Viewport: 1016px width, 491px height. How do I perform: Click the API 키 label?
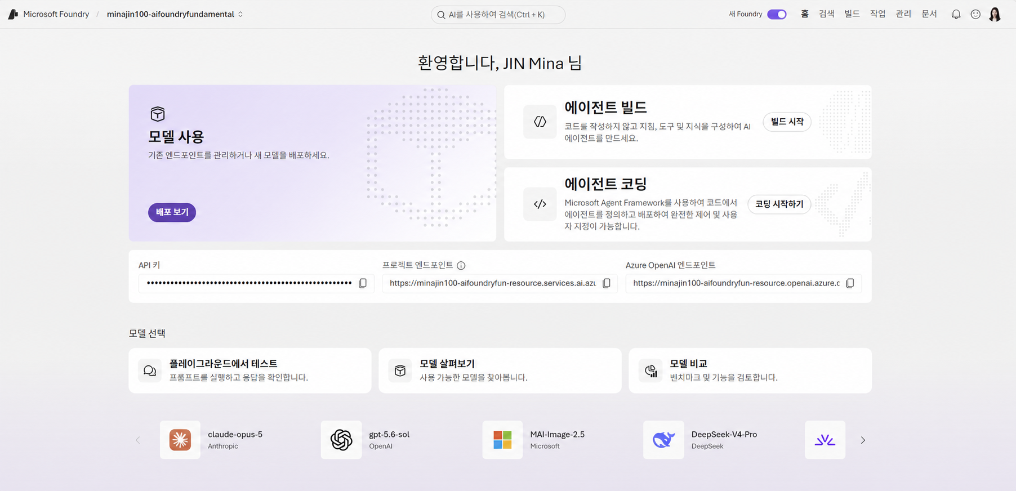pos(149,265)
